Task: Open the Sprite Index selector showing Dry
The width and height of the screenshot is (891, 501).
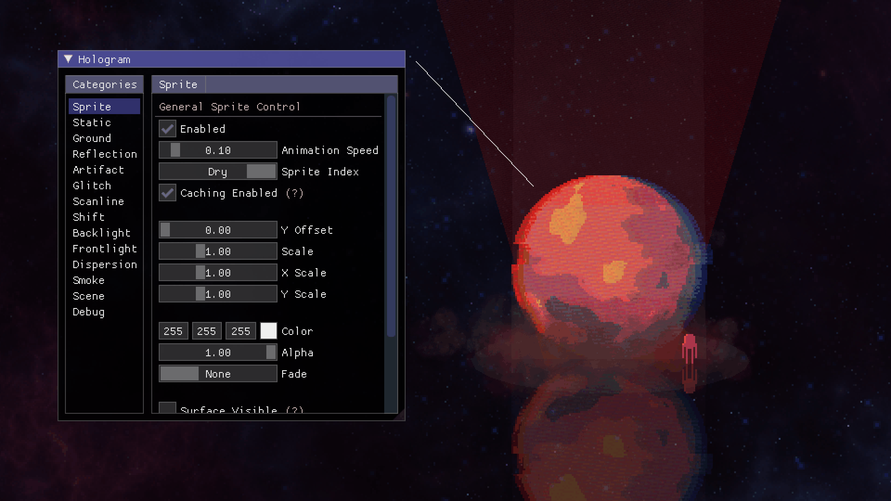Action: 218,171
